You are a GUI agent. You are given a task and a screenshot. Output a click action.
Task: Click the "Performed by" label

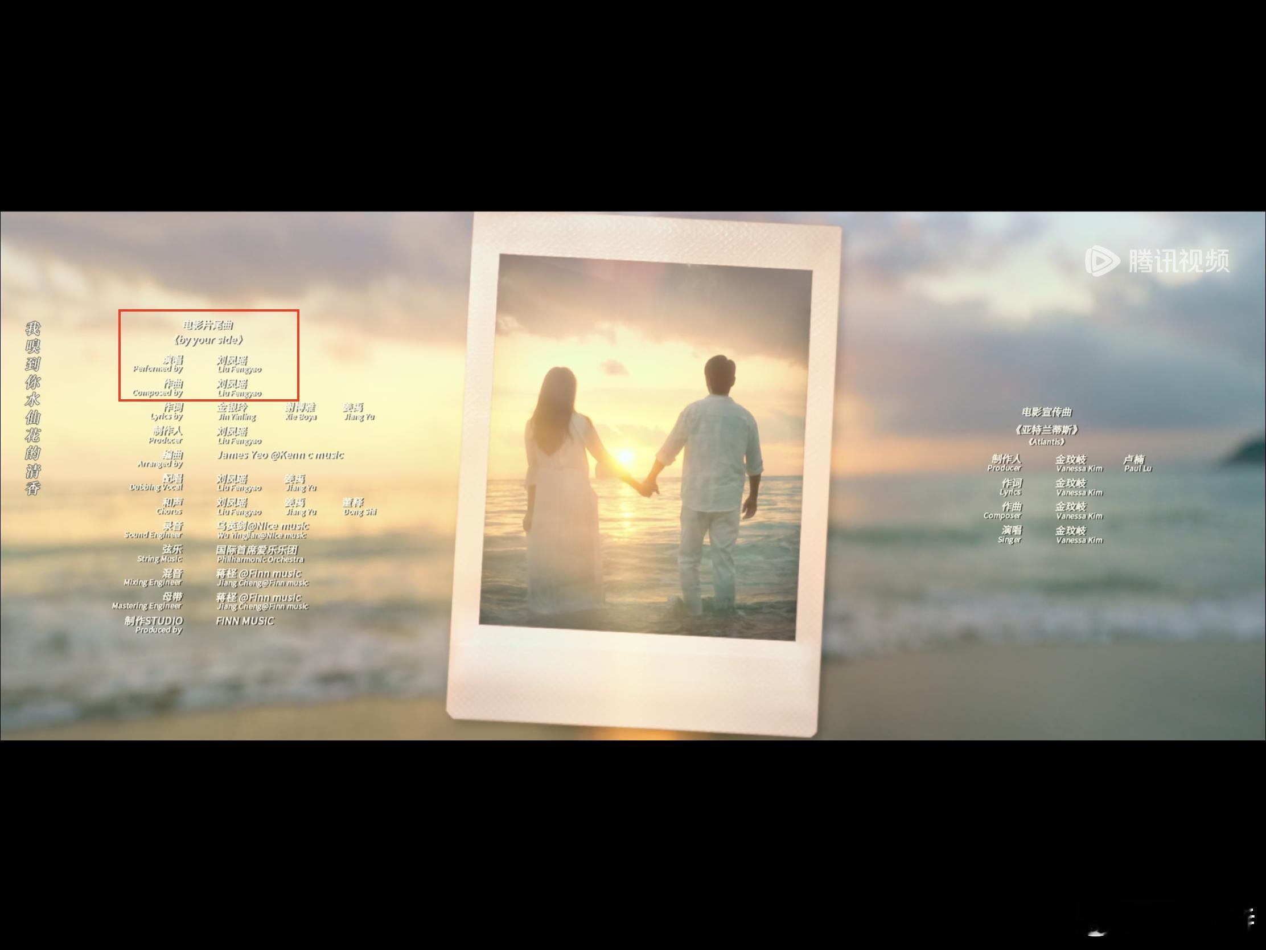[158, 368]
